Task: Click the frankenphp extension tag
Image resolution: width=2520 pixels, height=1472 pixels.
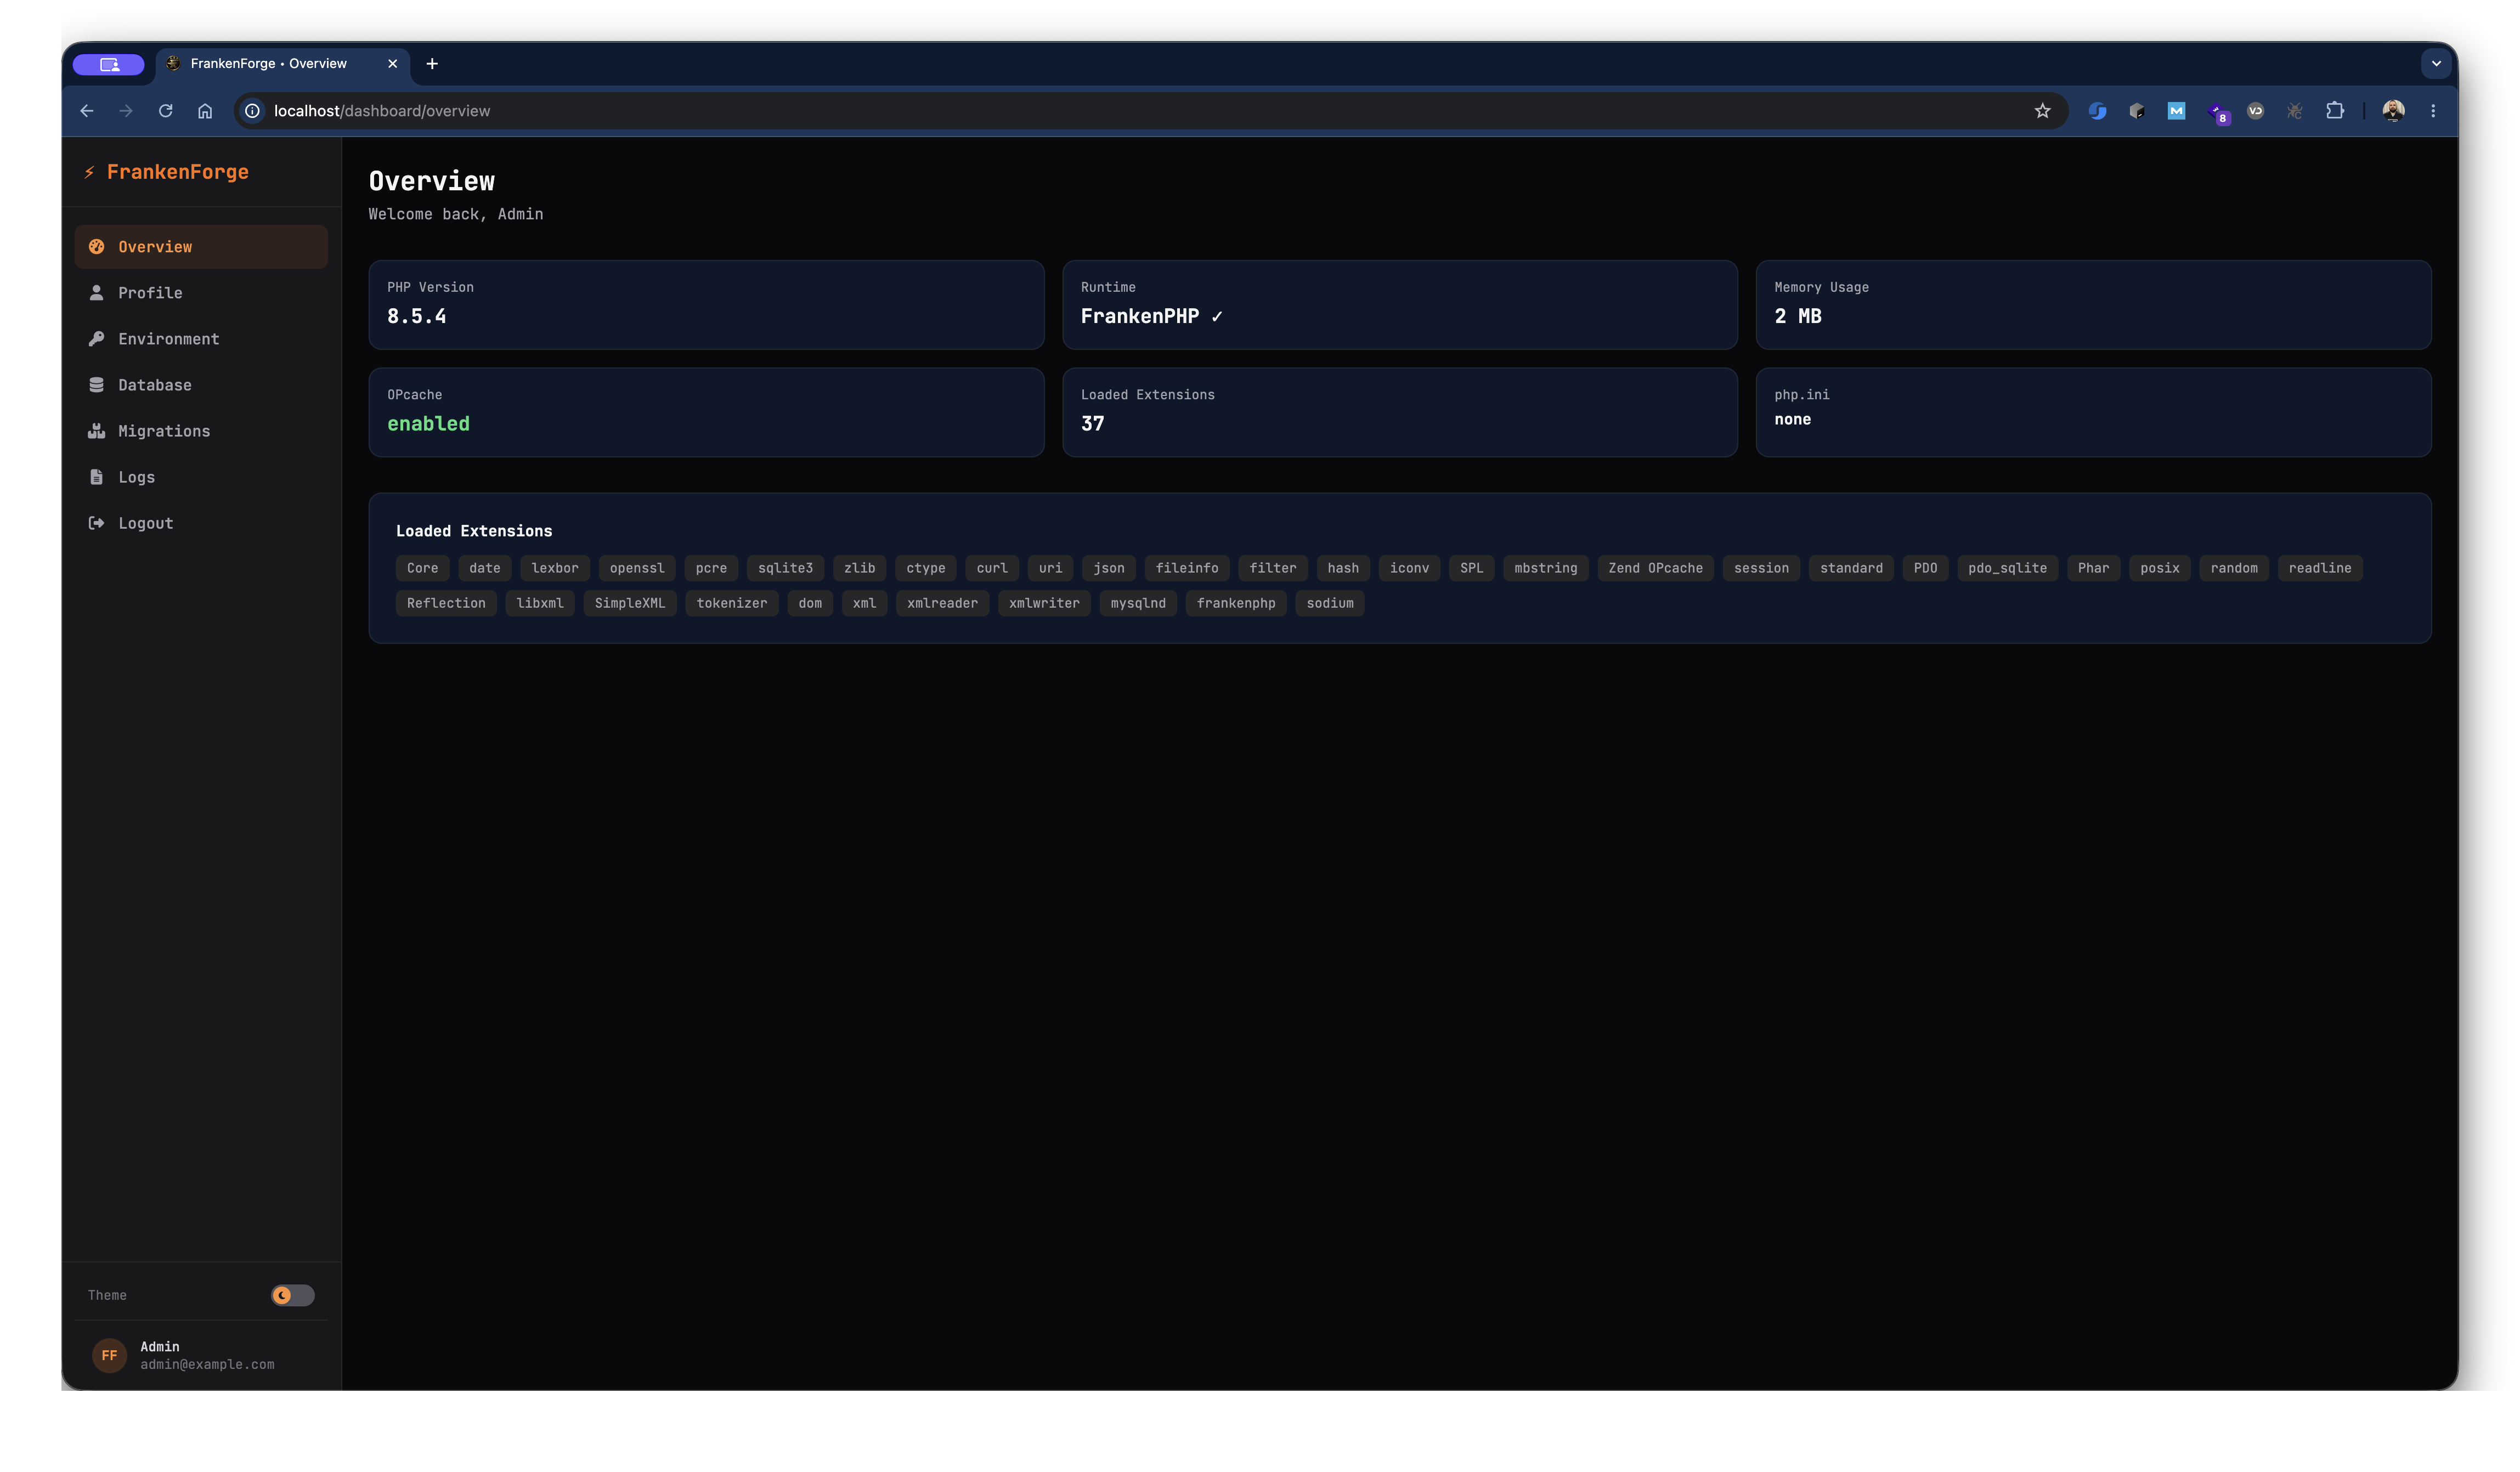Action: pos(1236,603)
